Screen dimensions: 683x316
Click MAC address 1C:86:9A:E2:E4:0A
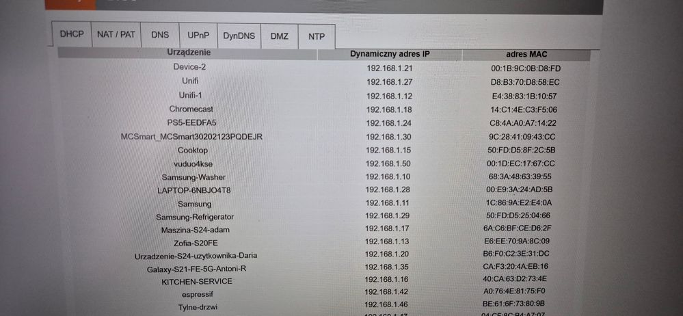coord(519,202)
